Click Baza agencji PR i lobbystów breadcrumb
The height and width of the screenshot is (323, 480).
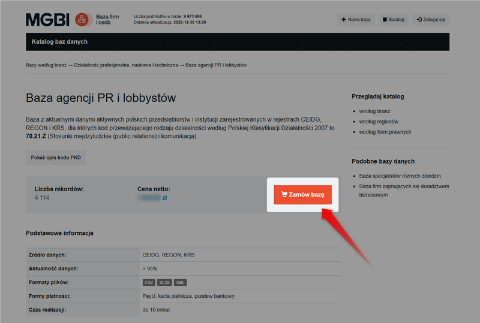216,65
